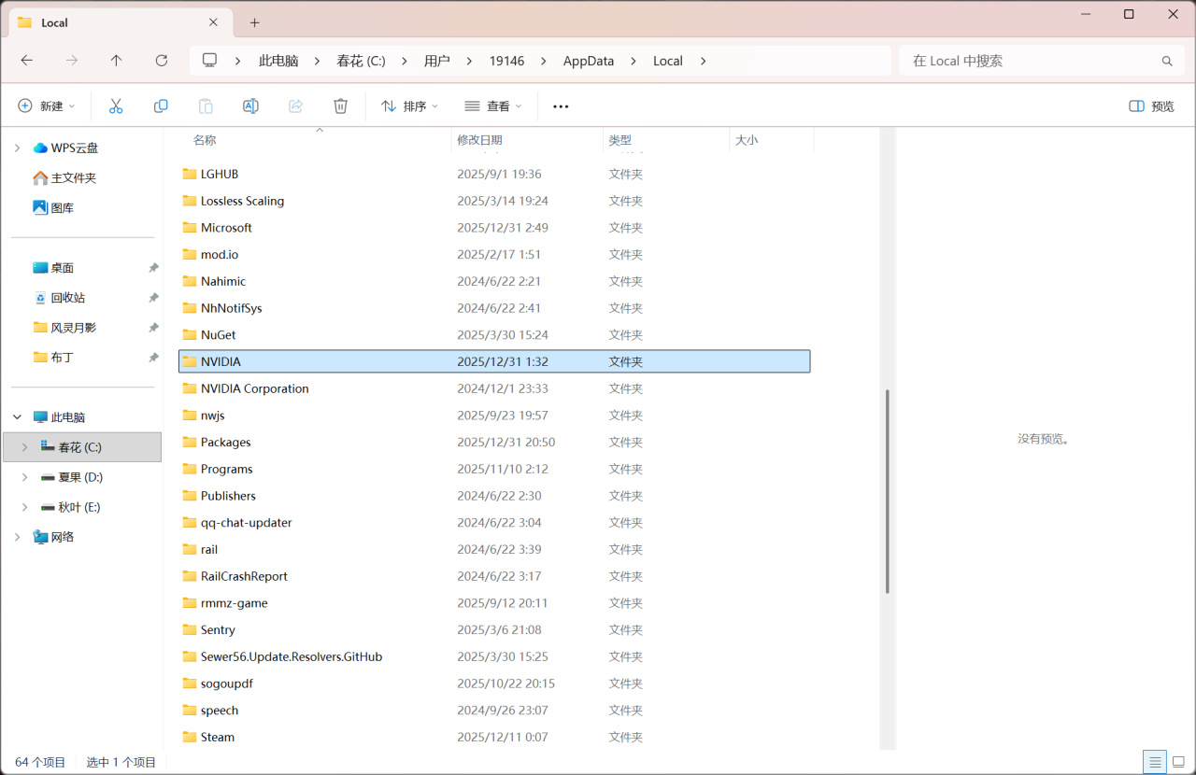Image resolution: width=1196 pixels, height=775 pixels.
Task: Open 布丁 quick access folder
Action: pyautogui.click(x=53, y=357)
